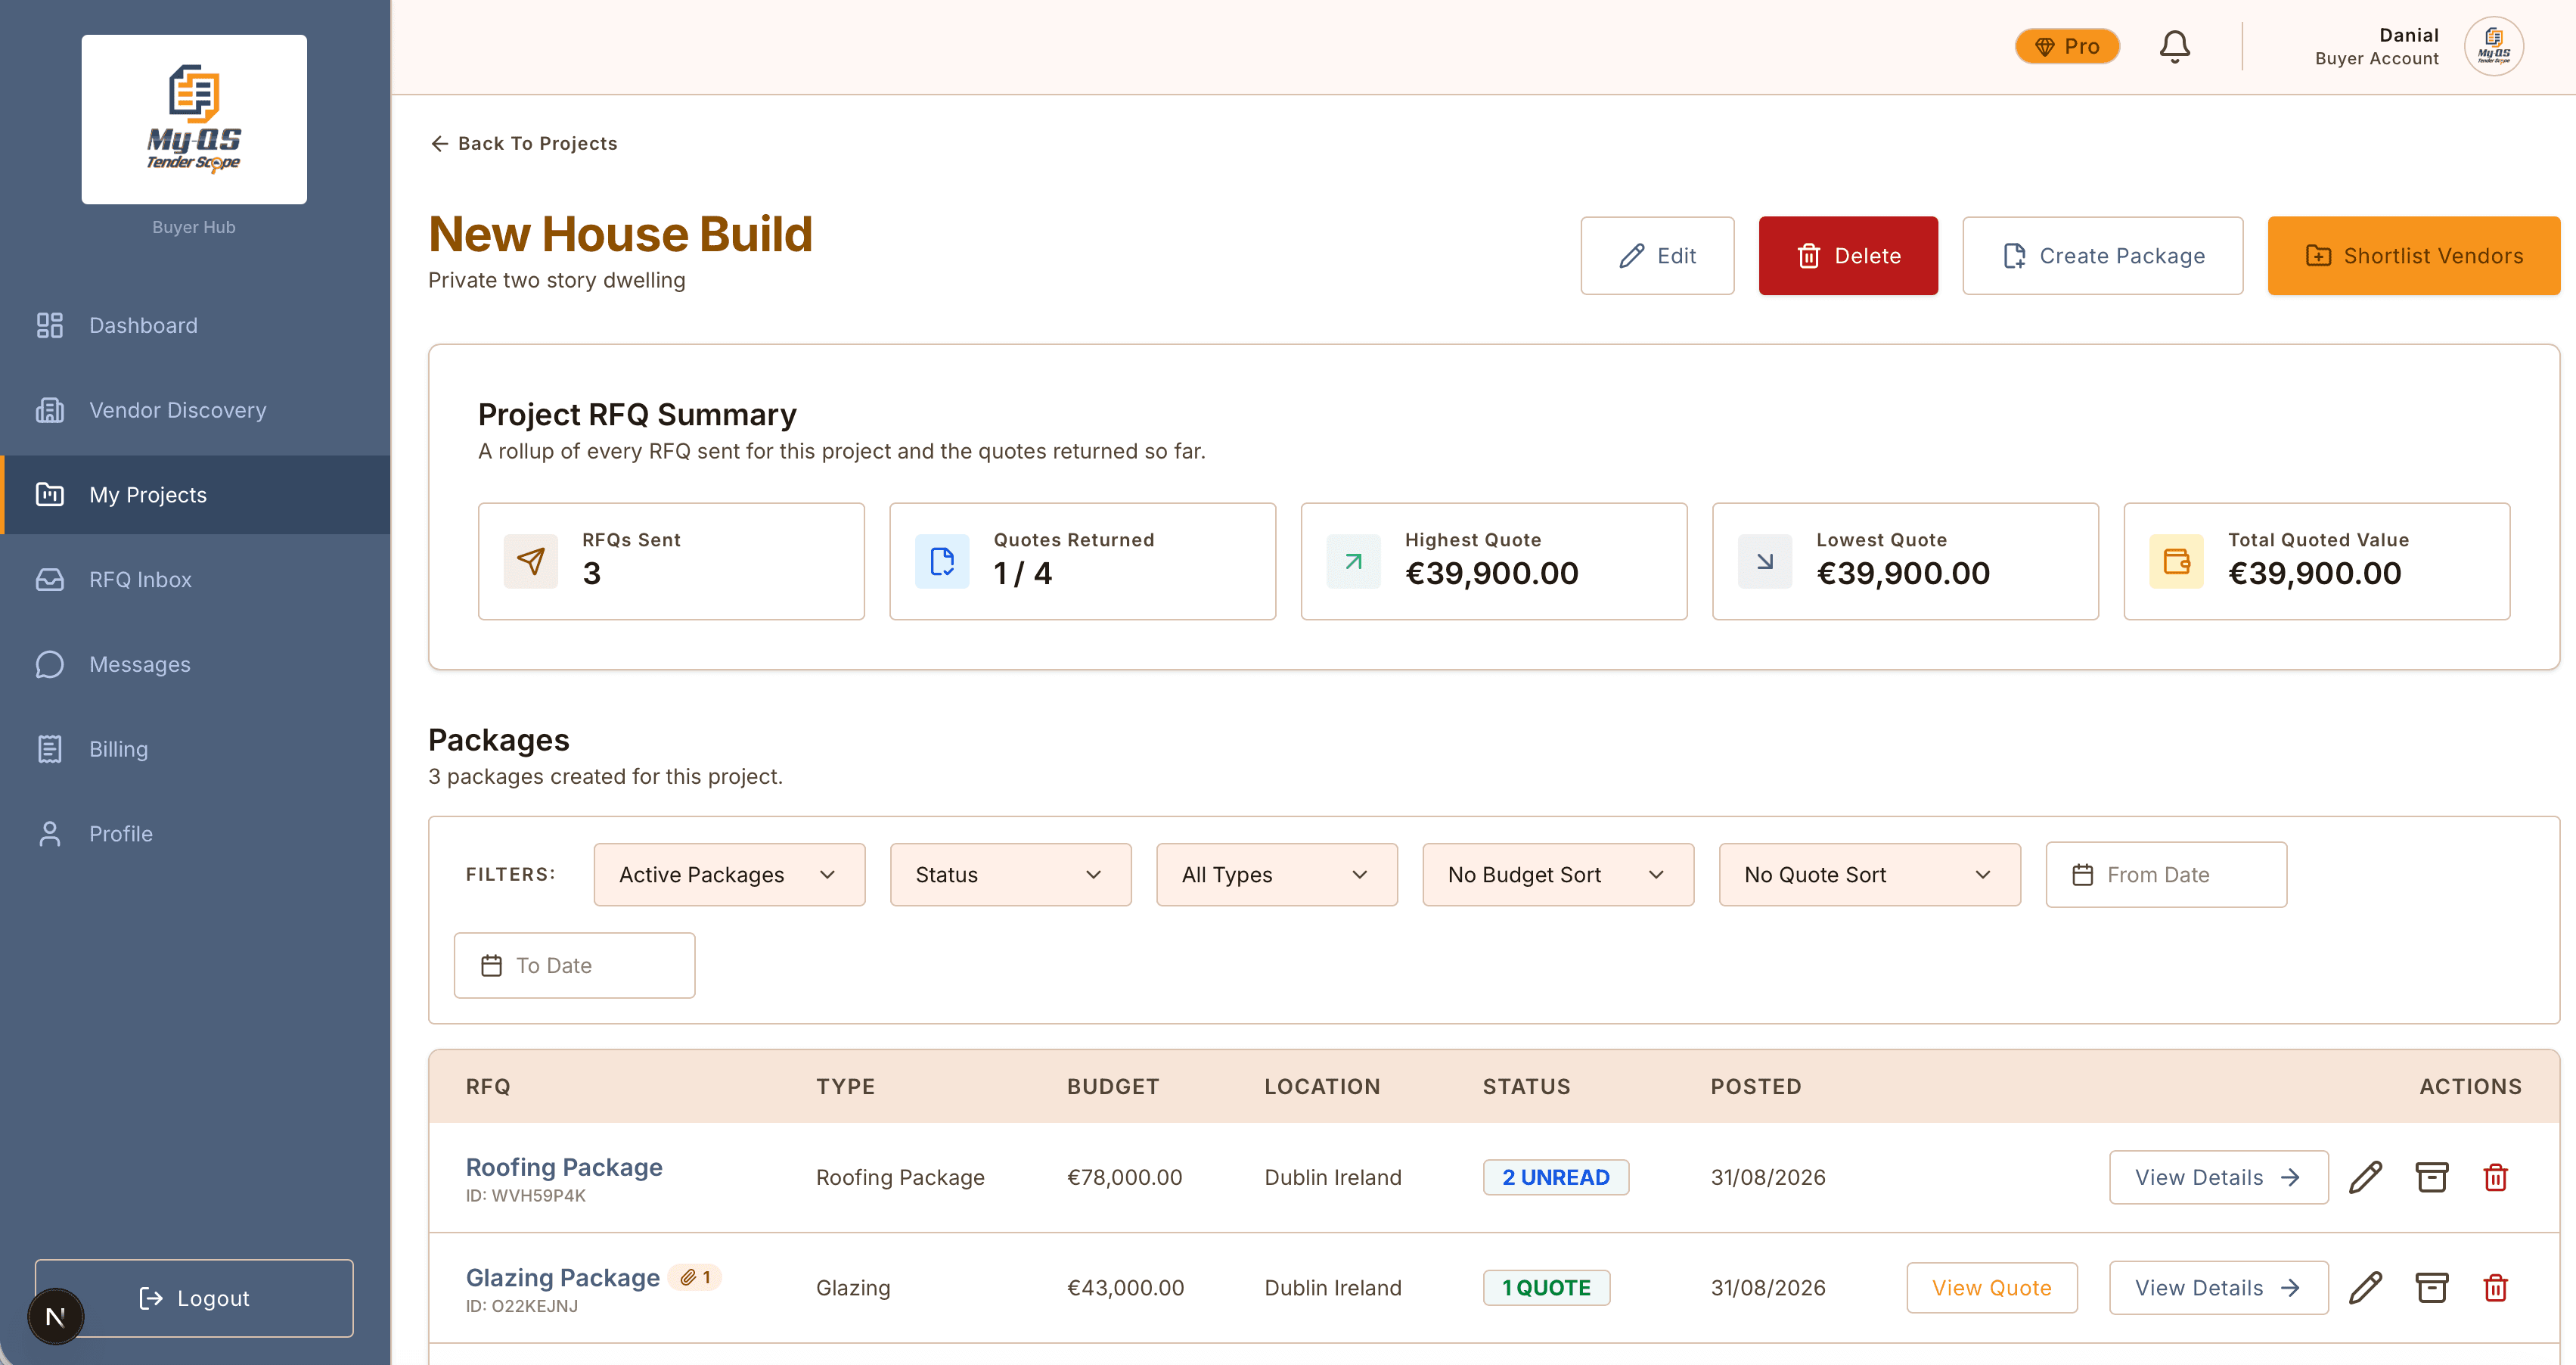Viewport: 2576px width, 1365px height.
Task: Click the Logout button
Action: coord(194,1298)
